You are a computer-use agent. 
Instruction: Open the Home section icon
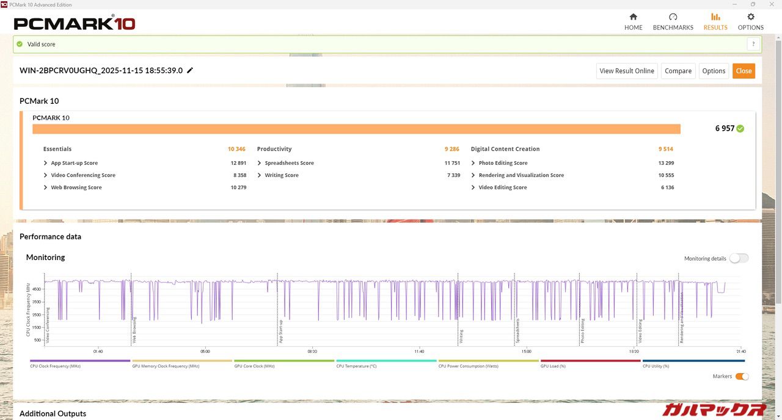(x=633, y=17)
